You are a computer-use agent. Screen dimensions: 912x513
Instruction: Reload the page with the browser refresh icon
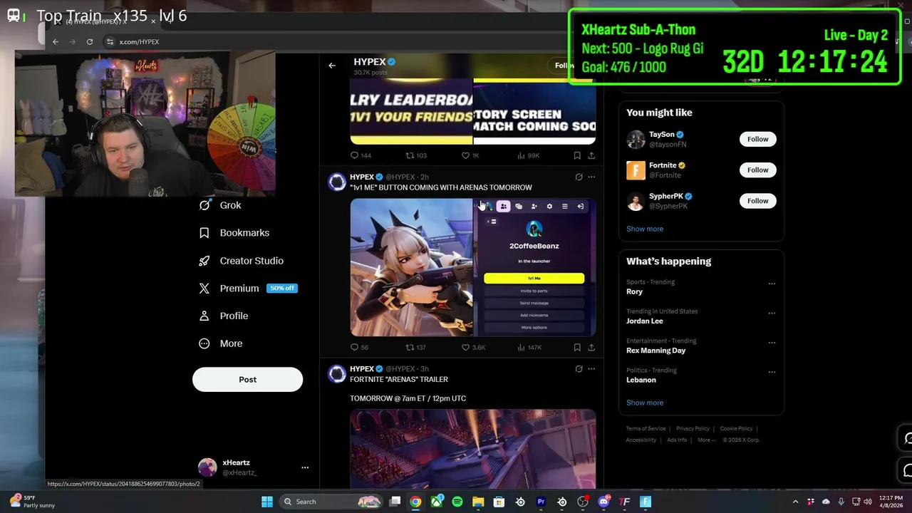(x=90, y=42)
